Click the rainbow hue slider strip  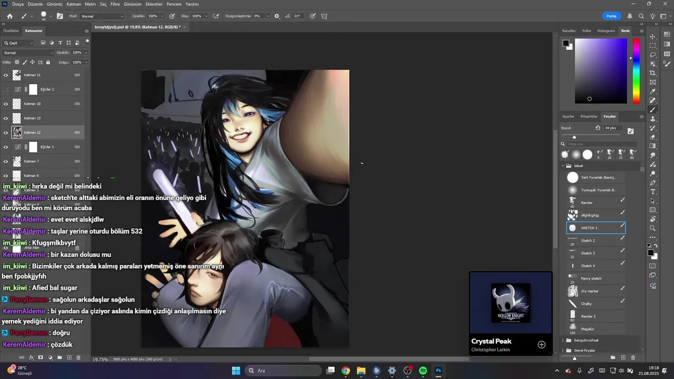point(636,71)
